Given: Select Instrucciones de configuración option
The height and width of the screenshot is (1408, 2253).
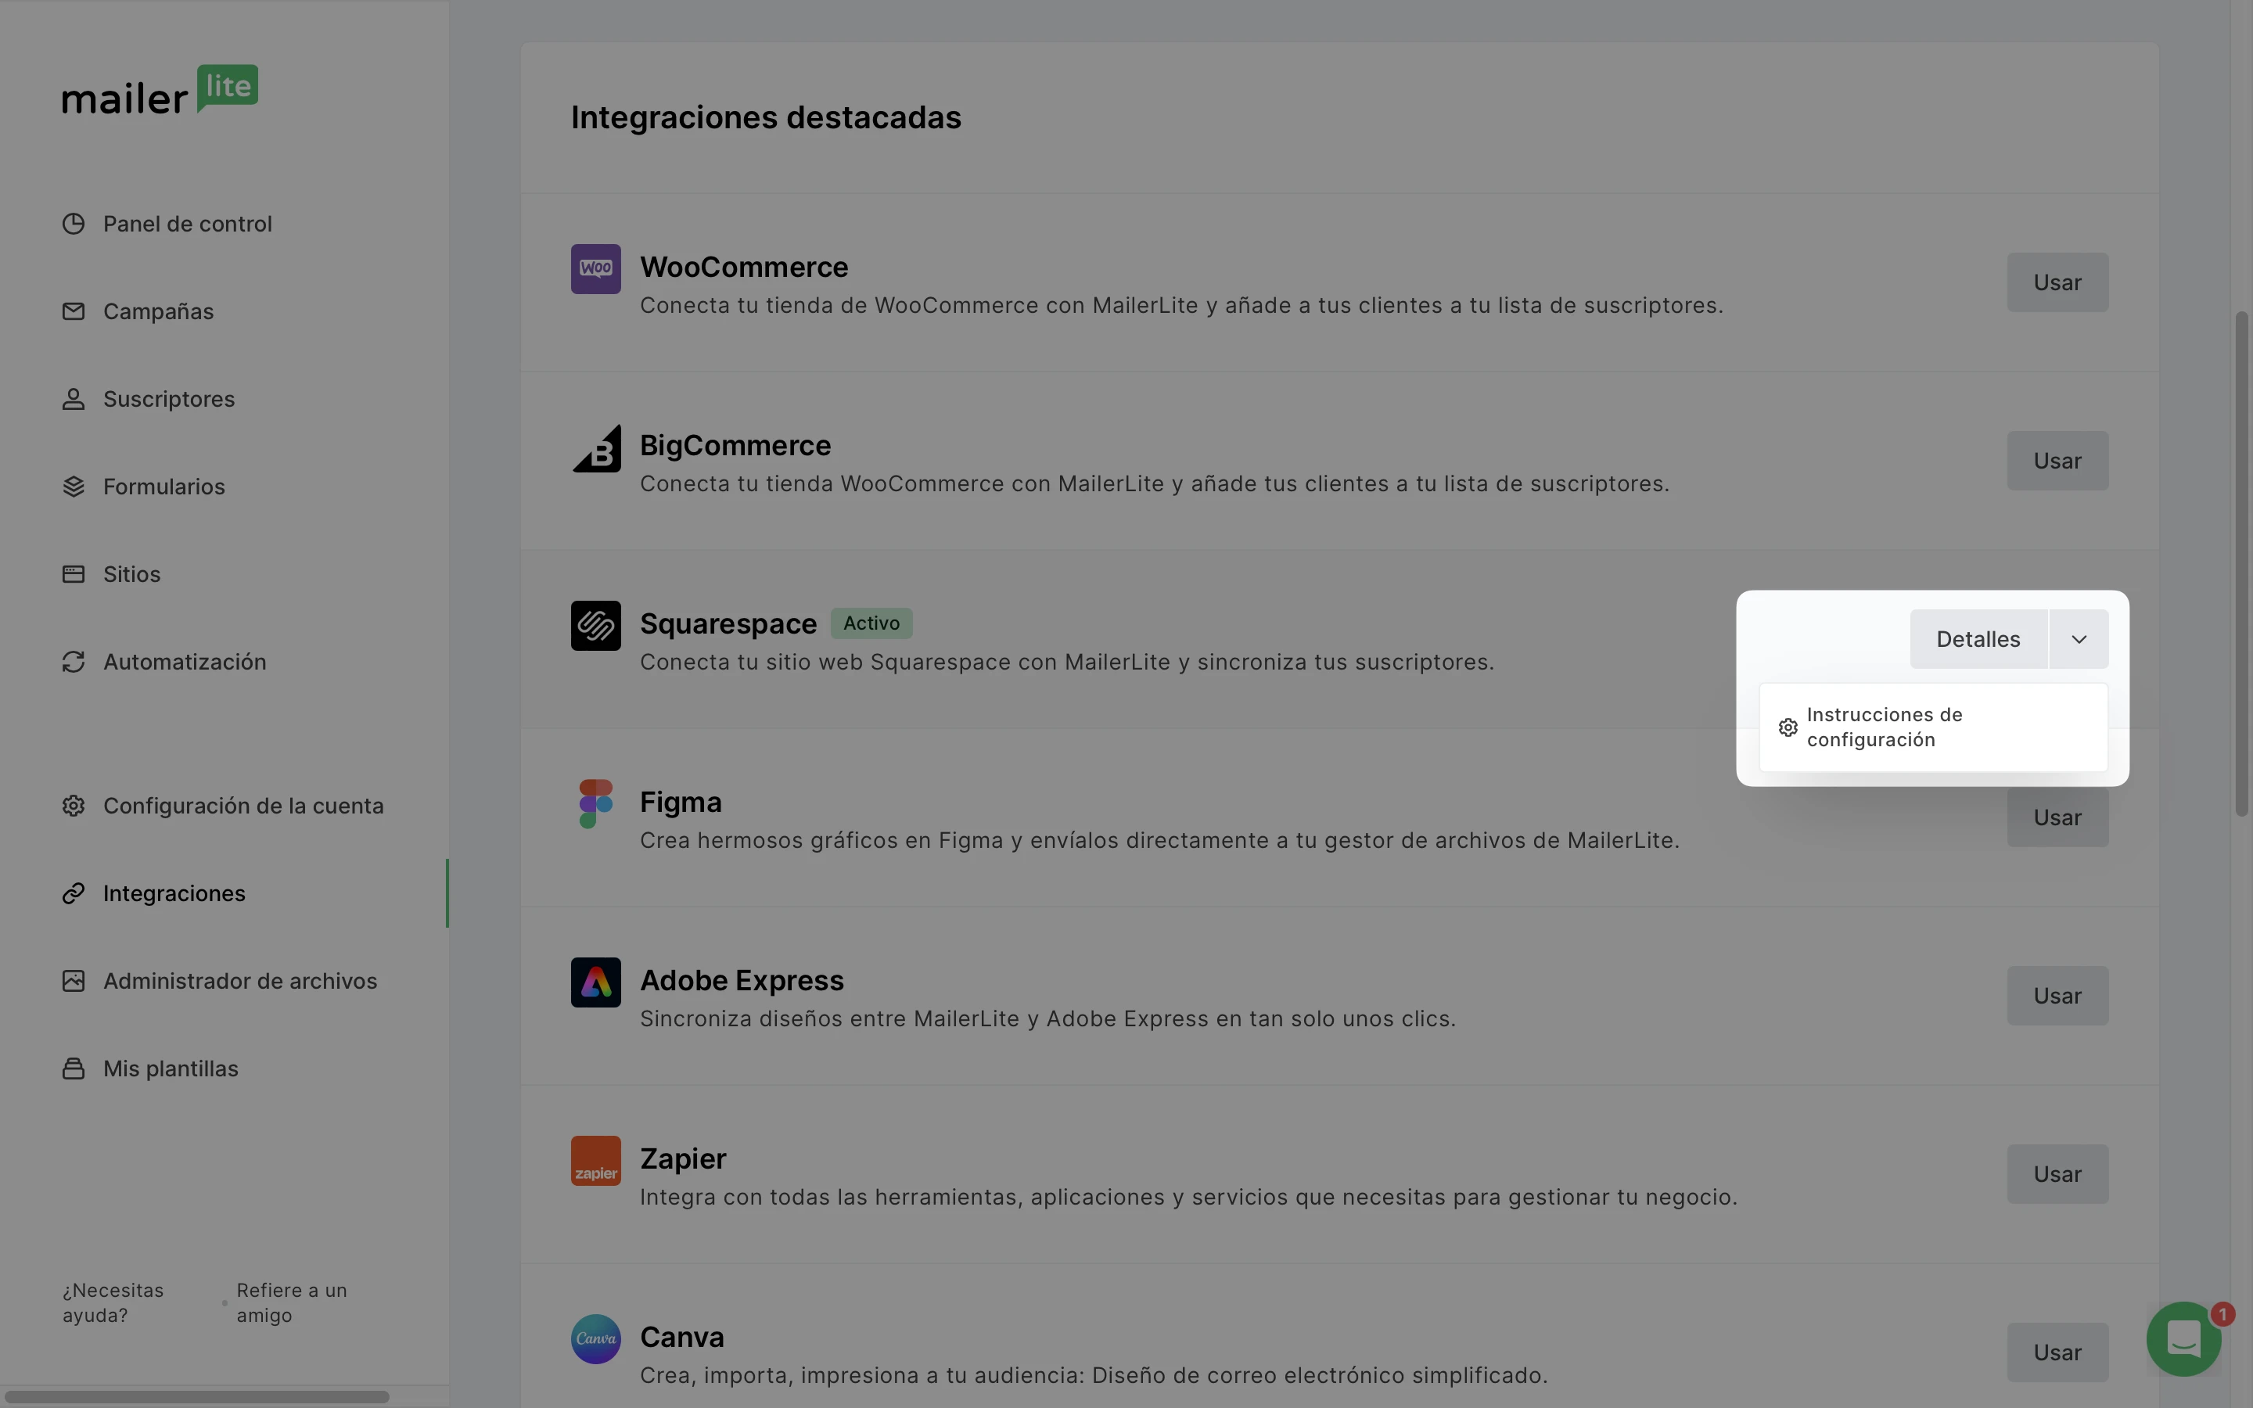Looking at the screenshot, I should pos(1933,727).
